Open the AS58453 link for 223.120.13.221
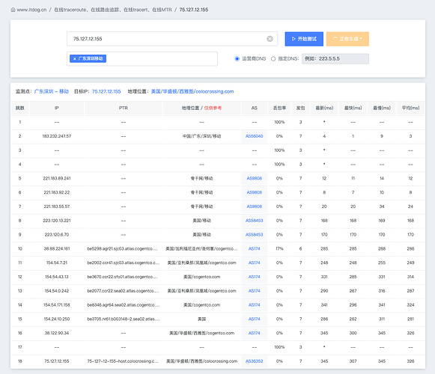Viewport: 435px width, 374px height. (x=254, y=221)
